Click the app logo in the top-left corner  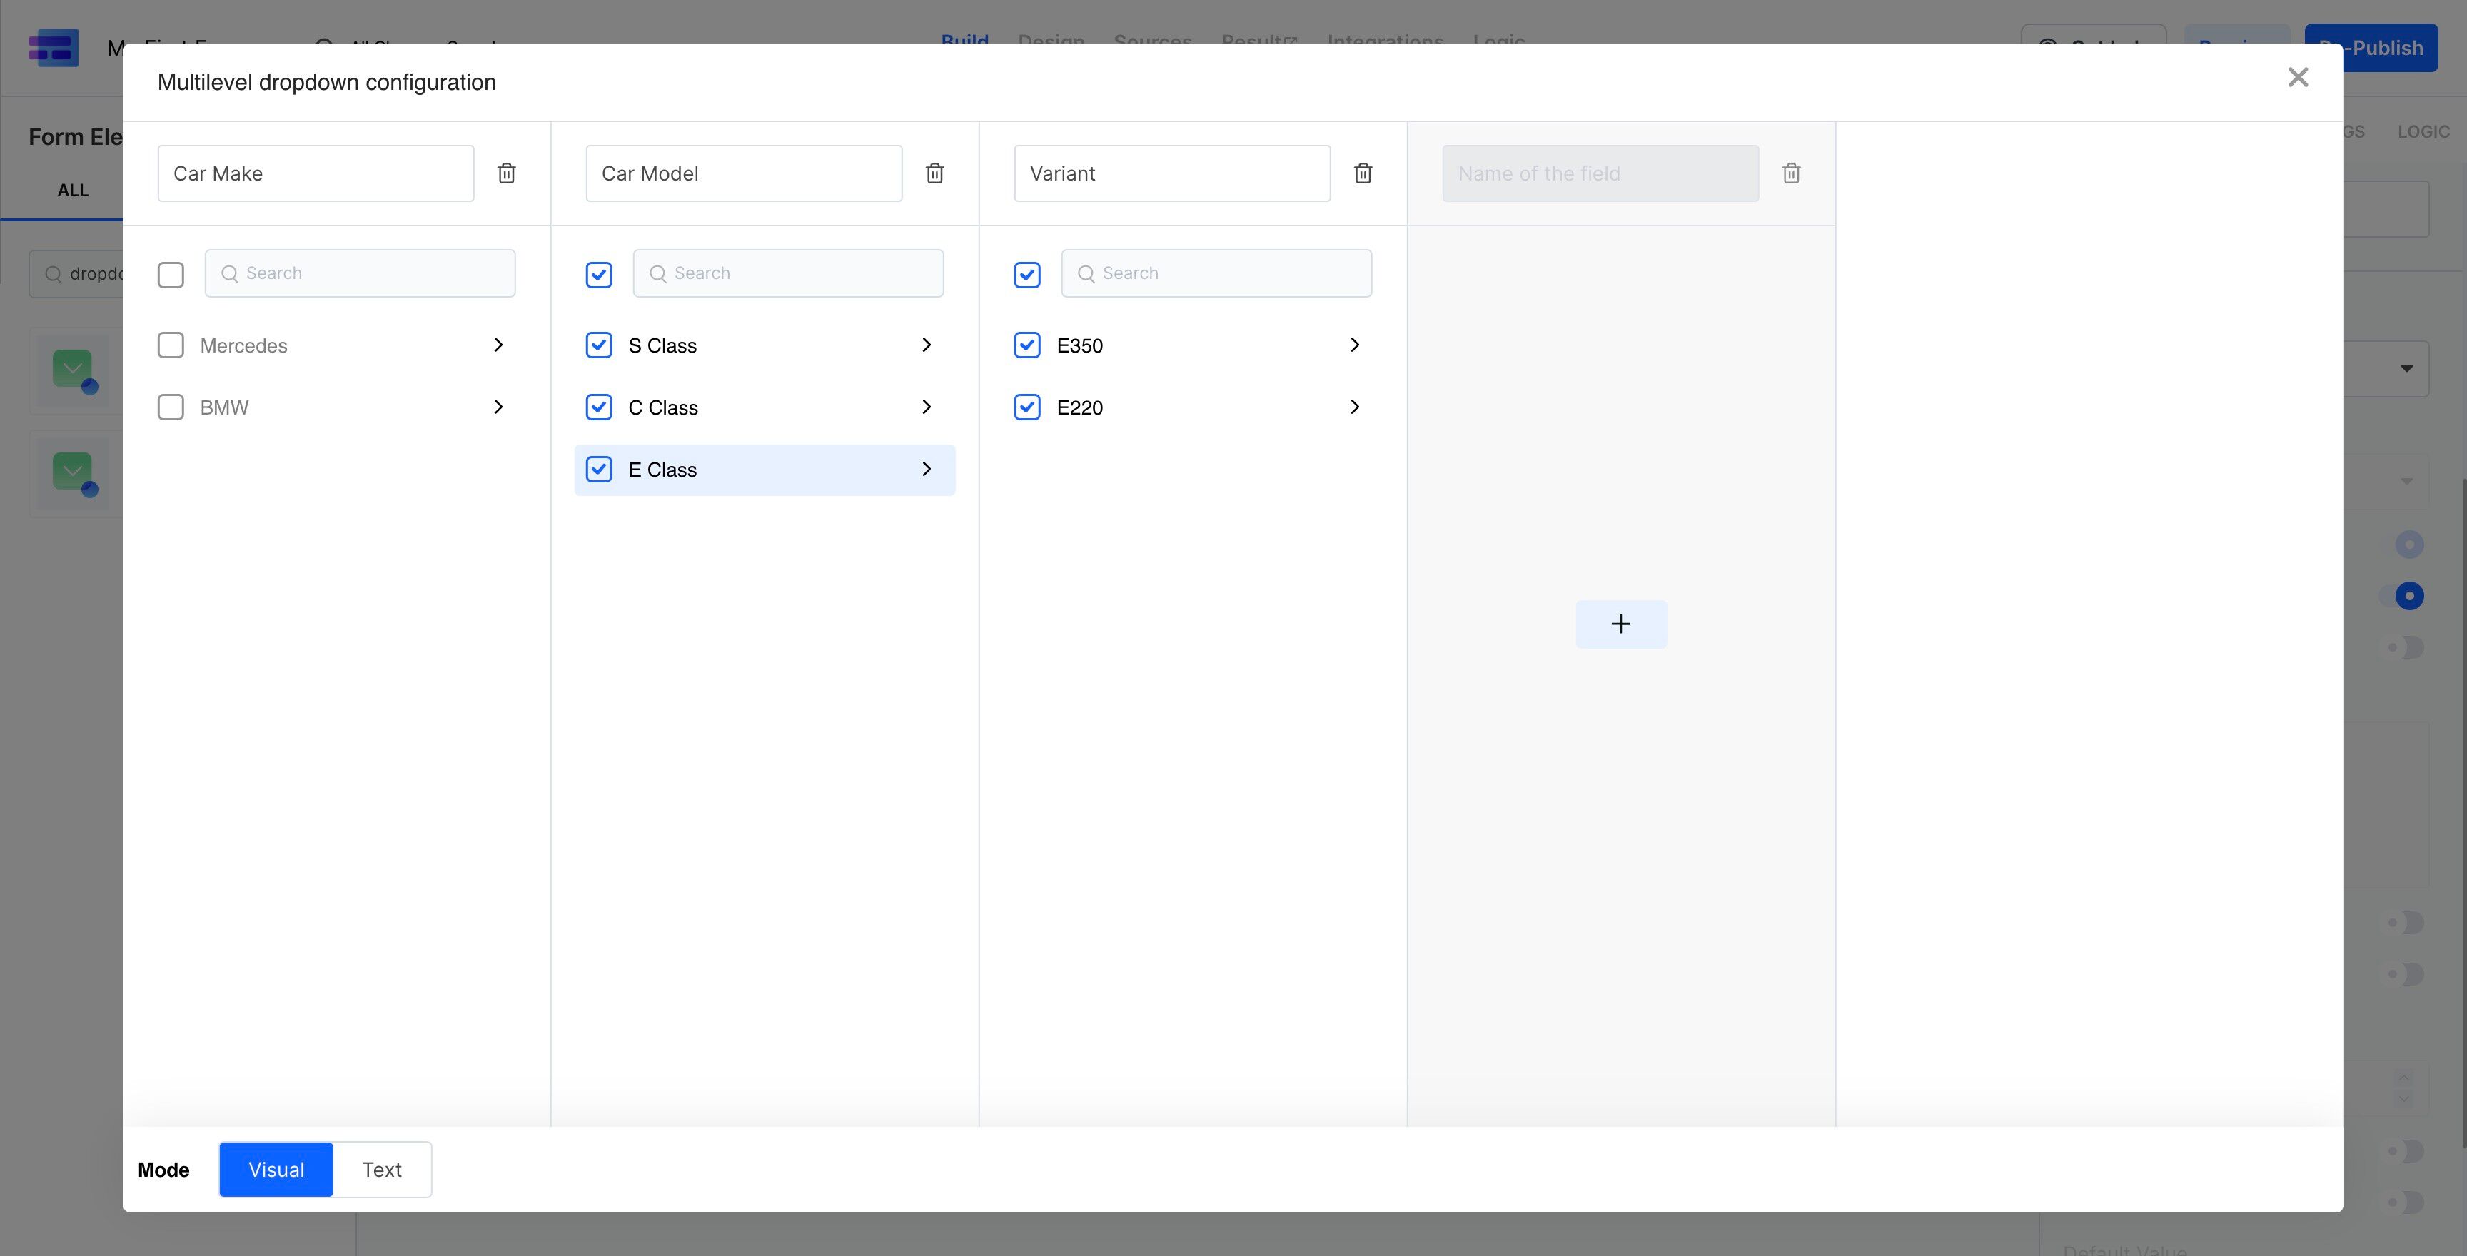tap(54, 47)
